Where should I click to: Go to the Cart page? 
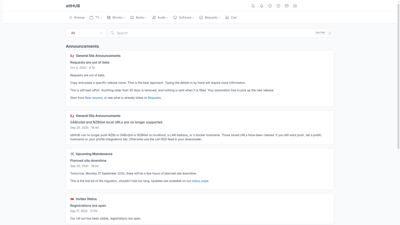coord(231,18)
